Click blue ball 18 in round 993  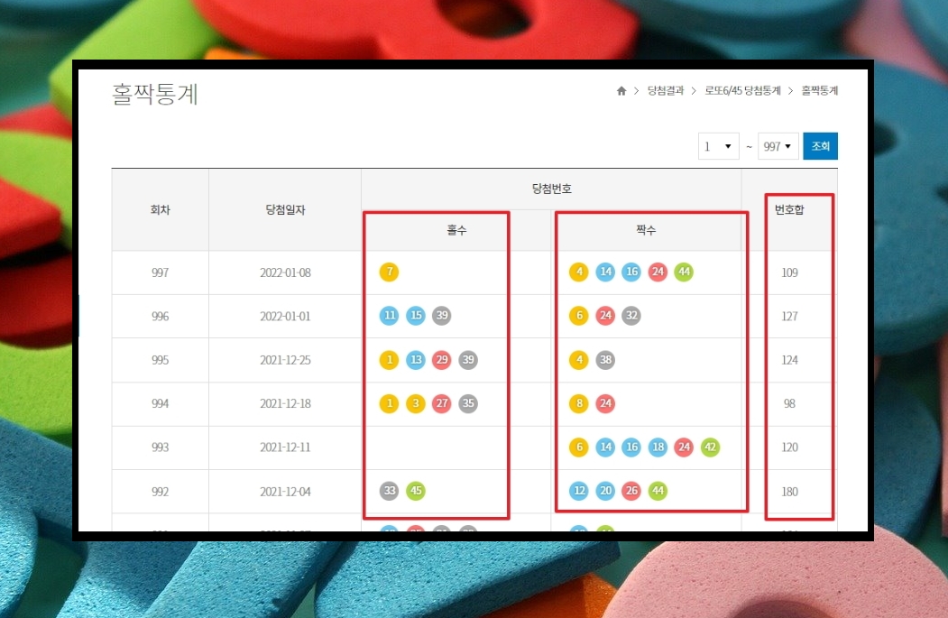[x=658, y=447]
